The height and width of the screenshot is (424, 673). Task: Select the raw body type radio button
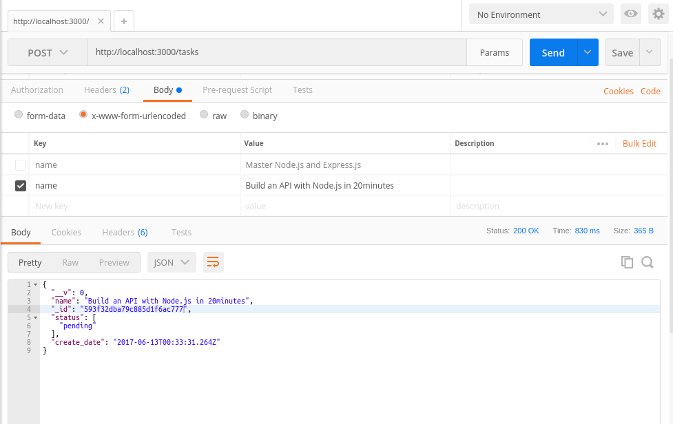pos(204,115)
